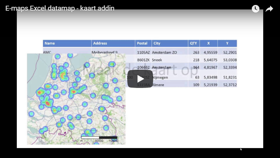This screenshot has width=280, height=158.
Task: Click the 'X' column header
Action: click(208, 43)
